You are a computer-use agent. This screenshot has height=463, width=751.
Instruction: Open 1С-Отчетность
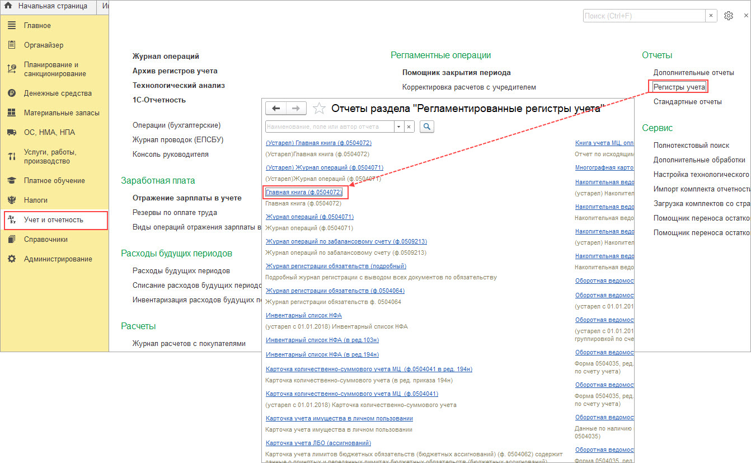(x=159, y=100)
